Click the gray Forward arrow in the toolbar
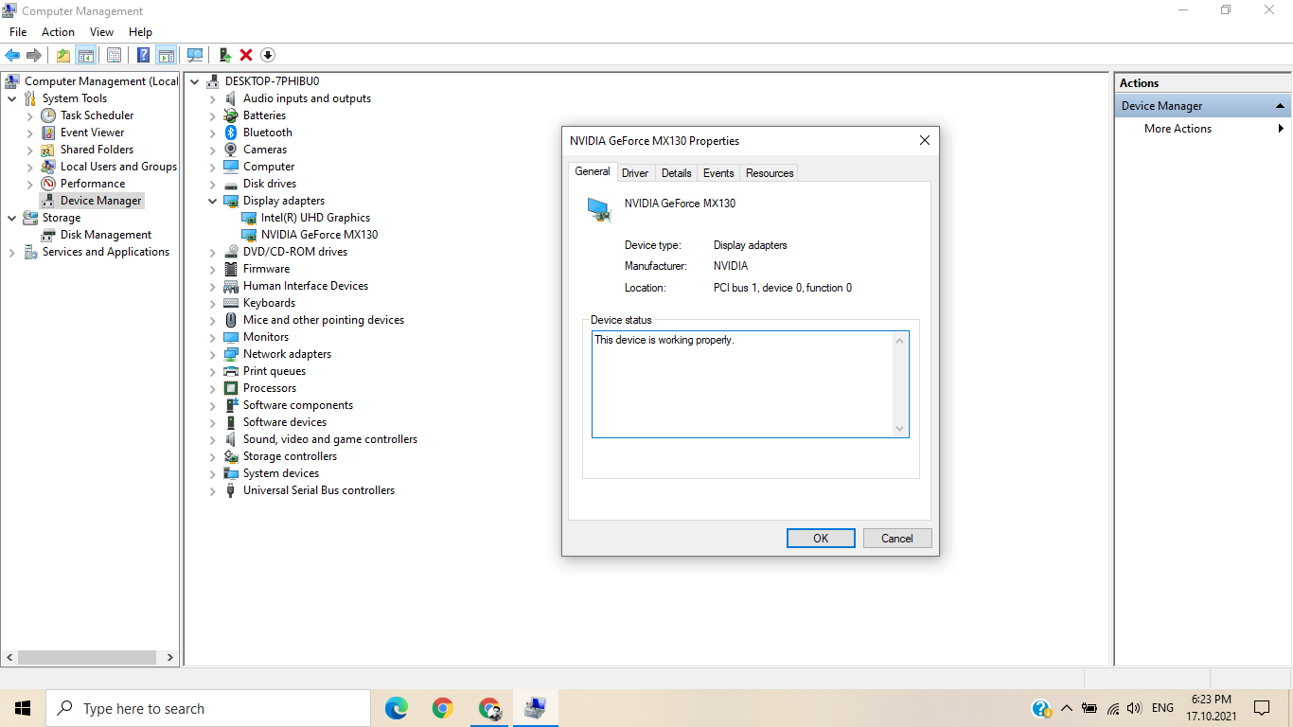This screenshot has height=727, width=1293. pyautogui.click(x=34, y=55)
